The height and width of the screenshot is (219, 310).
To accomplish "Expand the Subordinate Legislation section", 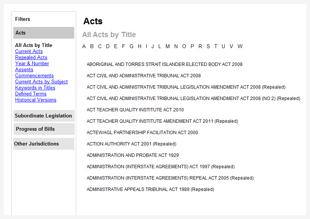I will tap(44, 116).
